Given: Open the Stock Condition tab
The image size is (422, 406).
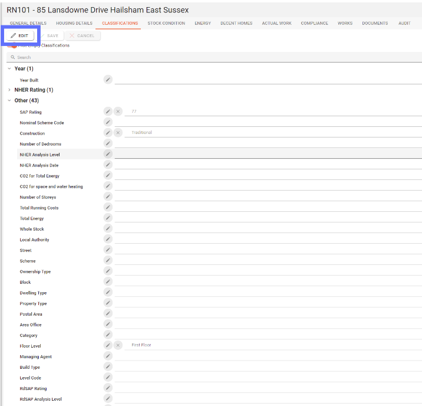Looking at the screenshot, I should [x=166, y=24].
